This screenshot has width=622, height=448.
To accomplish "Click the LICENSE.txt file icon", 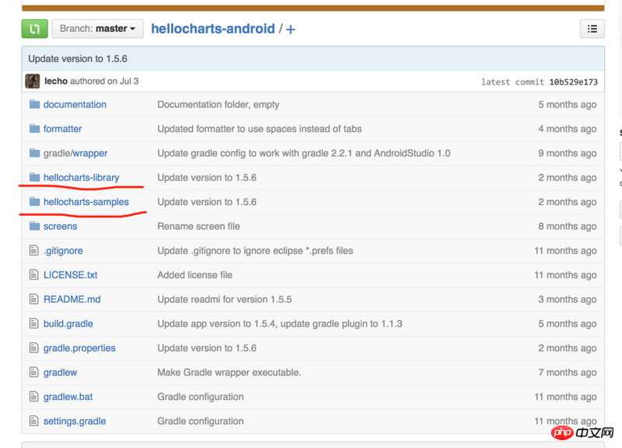I will point(34,275).
